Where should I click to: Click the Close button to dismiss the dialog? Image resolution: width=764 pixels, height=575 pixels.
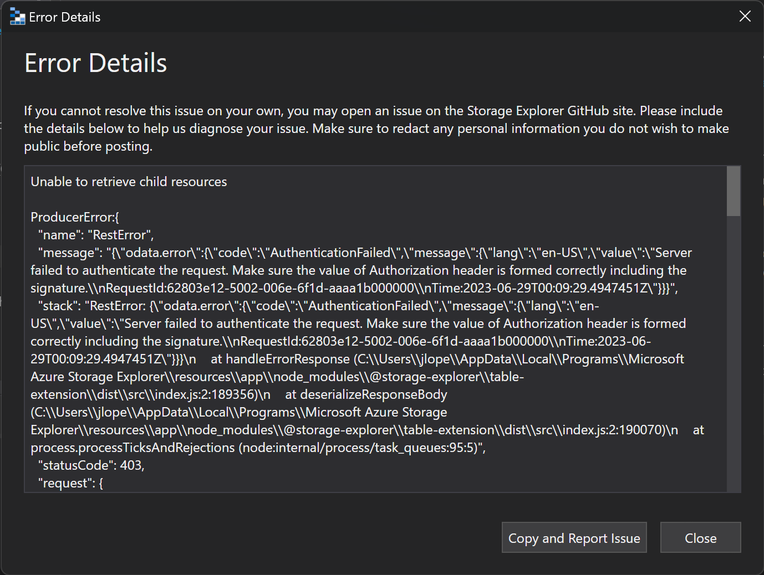click(700, 537)
